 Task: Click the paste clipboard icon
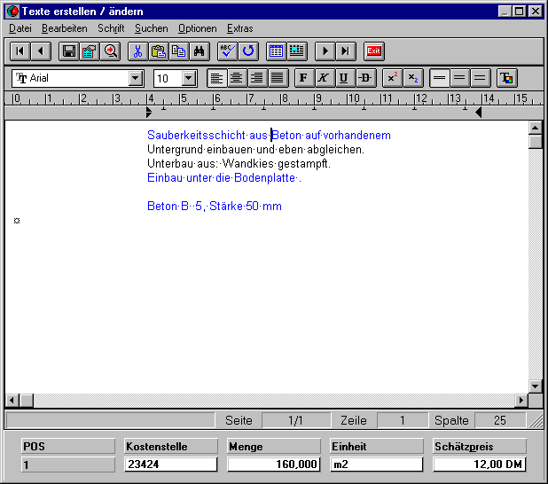point(158,51)
